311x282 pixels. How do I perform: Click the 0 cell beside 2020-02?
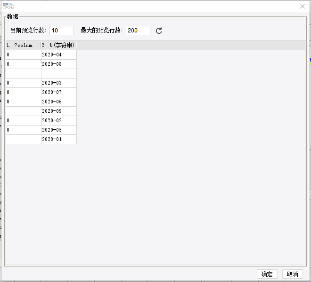coord(24,120)
